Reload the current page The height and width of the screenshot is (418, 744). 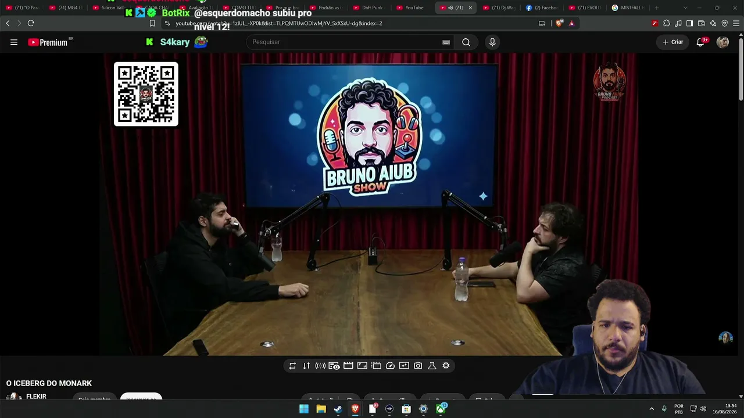click(31, 23)
